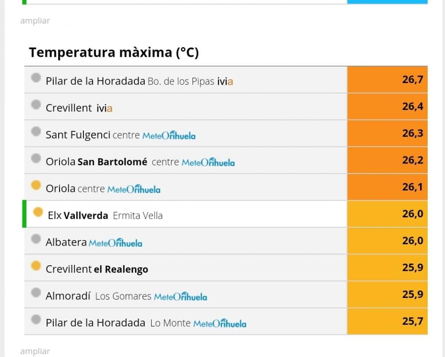Click the yellow dot next to Elx Vallverda
Screen dimensions: 445x357
[x=38, y=212]
